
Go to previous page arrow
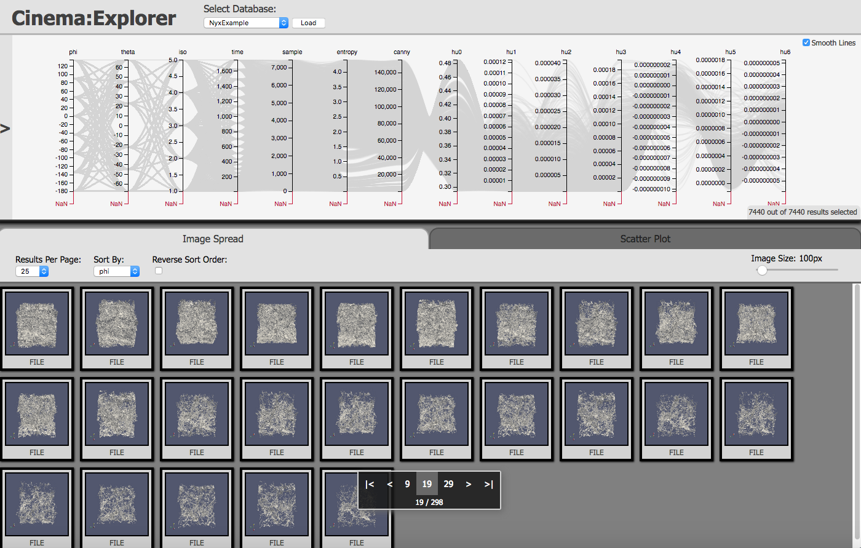(389, 484)
